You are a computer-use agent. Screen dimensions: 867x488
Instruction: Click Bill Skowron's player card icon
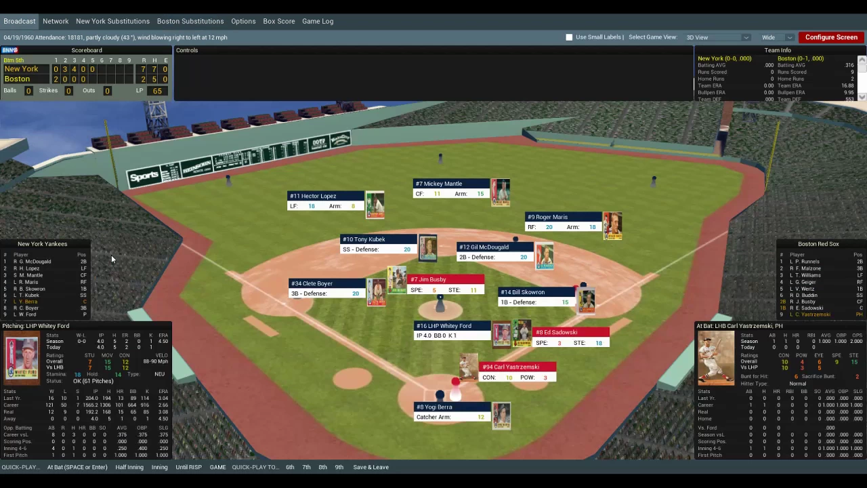click(586, 301)
